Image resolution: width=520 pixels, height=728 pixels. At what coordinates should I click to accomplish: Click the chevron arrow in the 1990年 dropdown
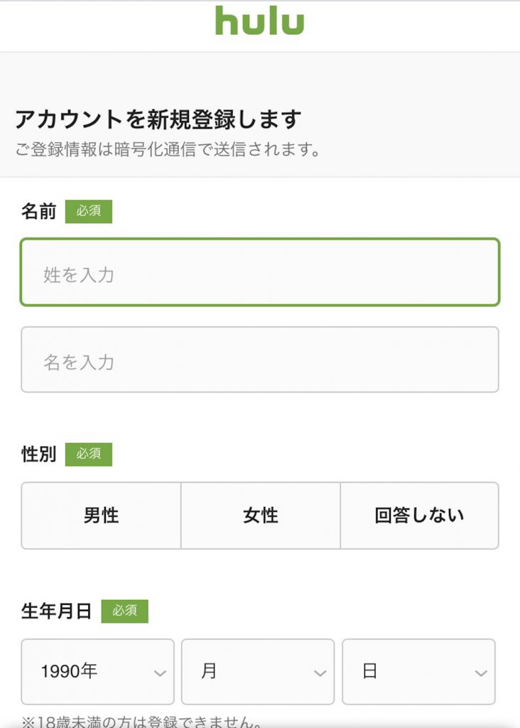point(160,673)
